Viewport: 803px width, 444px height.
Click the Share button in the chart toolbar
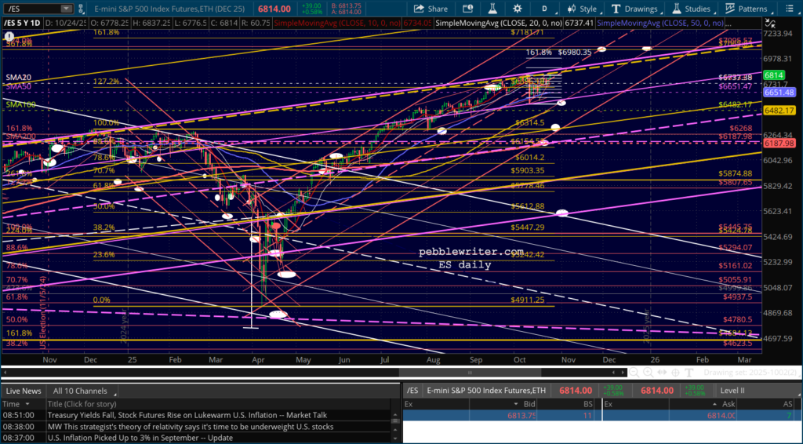[431, 9]
